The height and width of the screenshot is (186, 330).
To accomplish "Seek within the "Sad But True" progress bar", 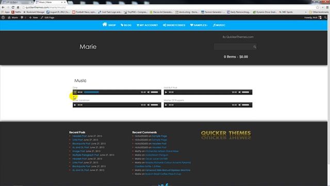I will (203, 92).
